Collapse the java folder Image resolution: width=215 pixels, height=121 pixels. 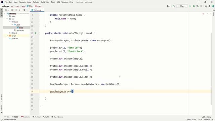(x=12, y=25)
